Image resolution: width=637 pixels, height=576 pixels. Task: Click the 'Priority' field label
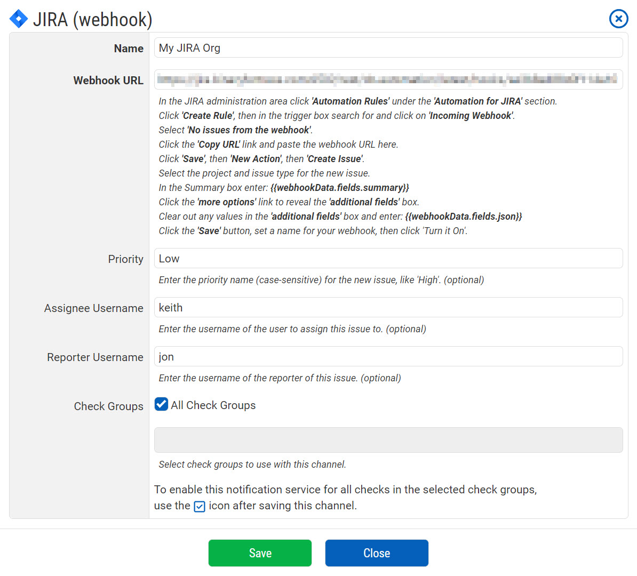(125, 259)
